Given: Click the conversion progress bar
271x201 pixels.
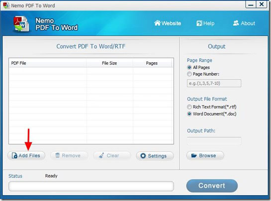Looking at the screenshot, I should pyautogui.click(x=91, y=186).
